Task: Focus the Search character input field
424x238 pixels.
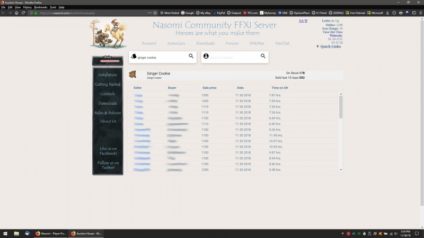Action: click(x=233, y=57)
